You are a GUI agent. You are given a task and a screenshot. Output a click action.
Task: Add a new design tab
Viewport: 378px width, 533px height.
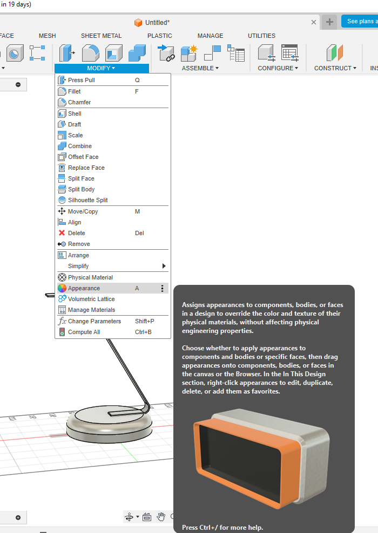[x=329, y=22]
